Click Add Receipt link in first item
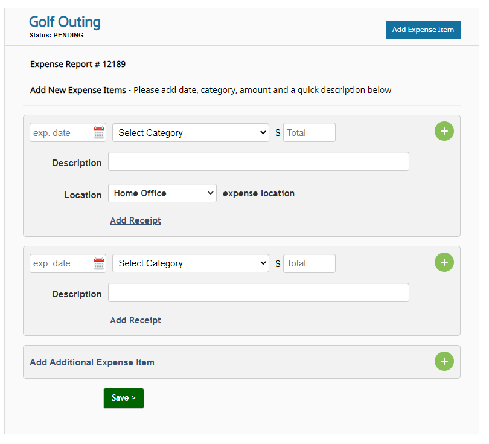 (x=135, y=220)
